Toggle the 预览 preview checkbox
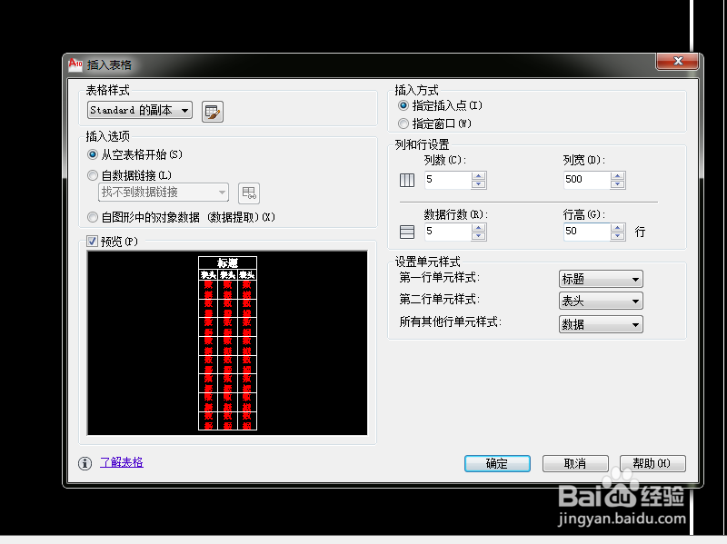The width and height of the screenshot is (727, 544). (93, 242)
